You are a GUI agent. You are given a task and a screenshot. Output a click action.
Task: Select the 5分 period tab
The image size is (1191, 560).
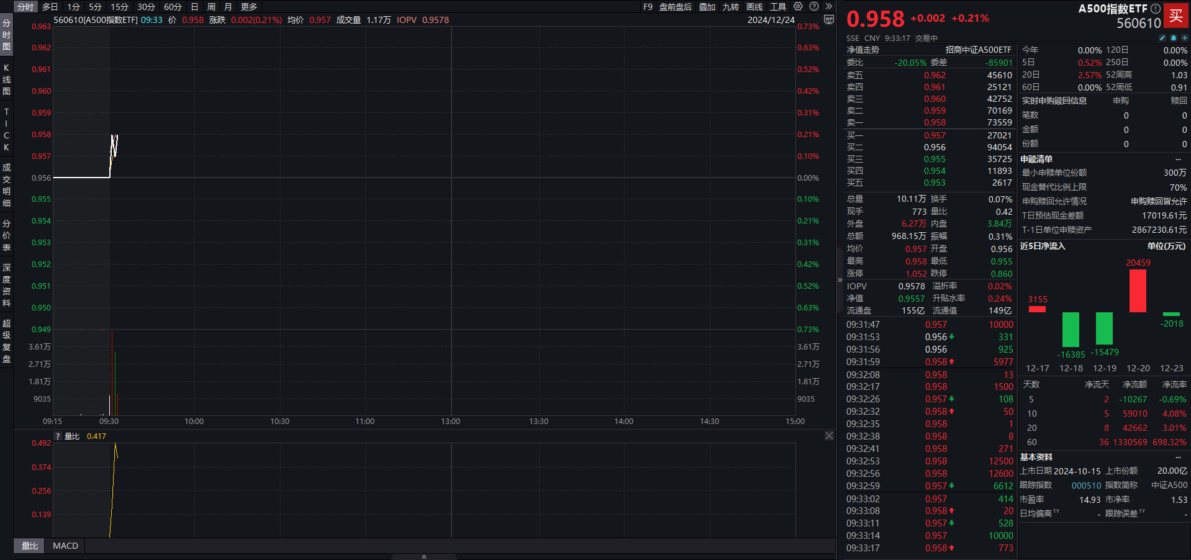(x=95, y=7)
